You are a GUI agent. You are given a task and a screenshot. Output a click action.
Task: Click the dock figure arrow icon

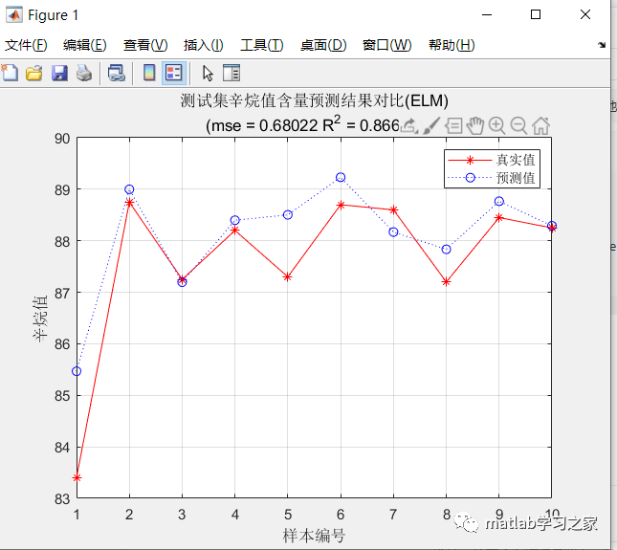pos(602,45)
